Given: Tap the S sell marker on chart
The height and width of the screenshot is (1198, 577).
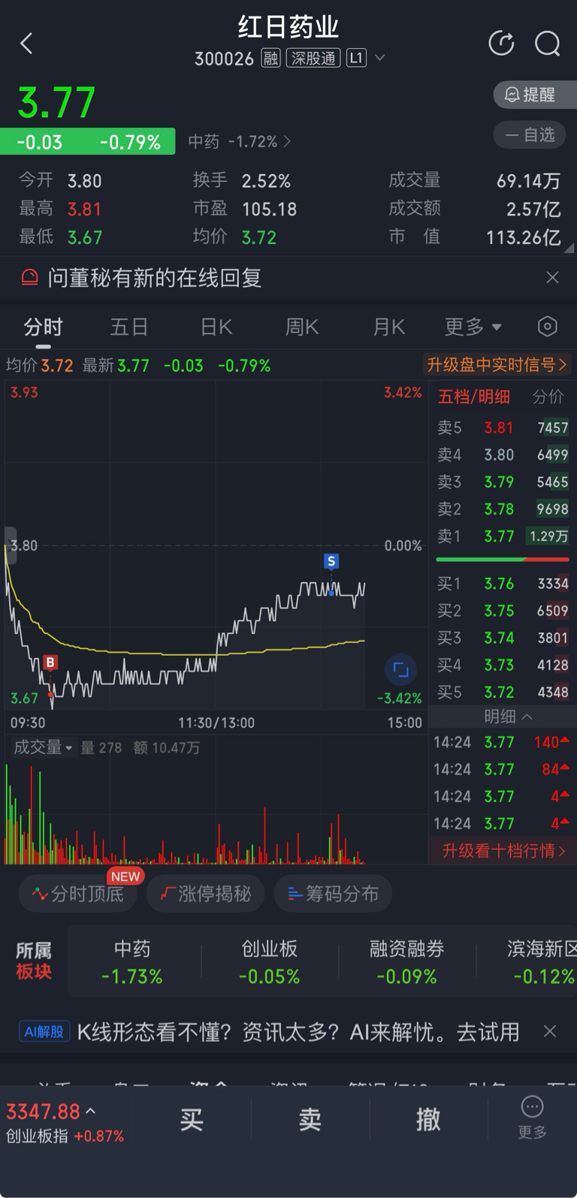Looking at the screenshot, I should click(x=331, y=561).
